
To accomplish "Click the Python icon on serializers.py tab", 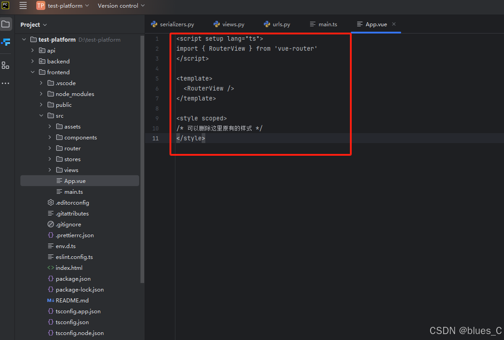I will point(154,24).
